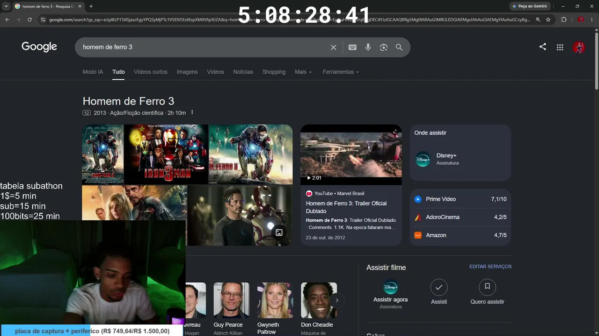Click the 'Peça ao Gemini' button

tap(529, 6)
